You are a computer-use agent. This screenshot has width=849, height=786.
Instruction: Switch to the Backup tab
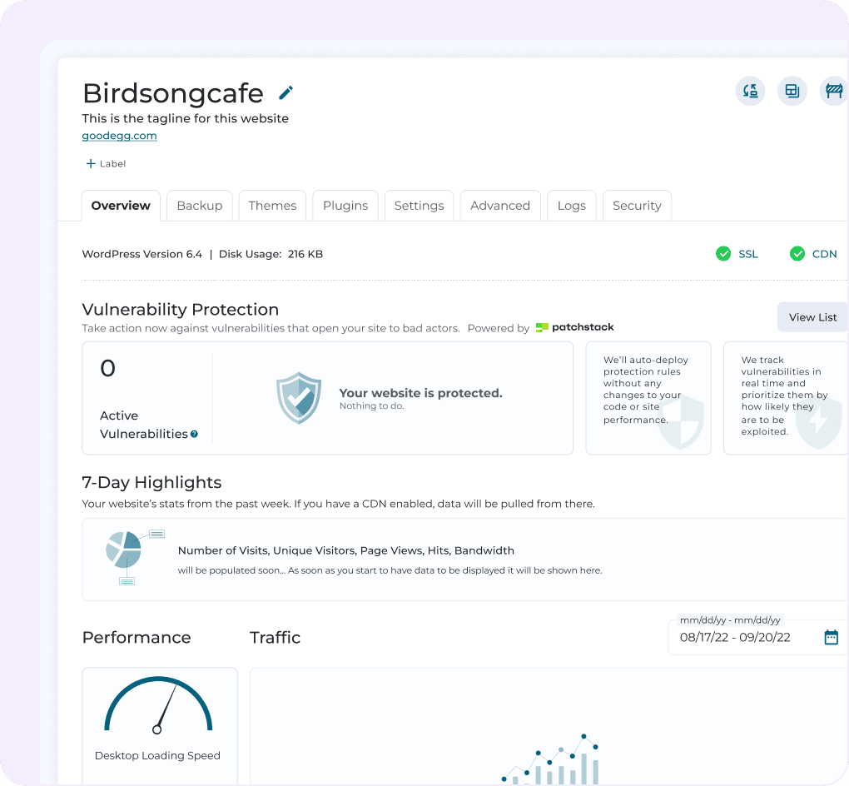(x=200, y=206)
